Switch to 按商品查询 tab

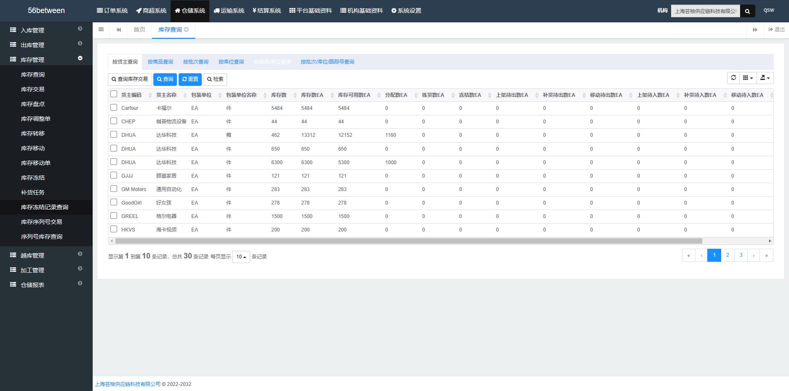pyautogui.click(x=160, y=62)
